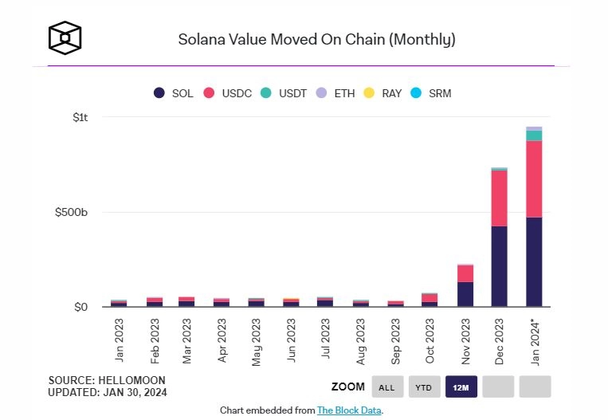
Task: Click the blue SRM legend dot
Action: point(416,93)
